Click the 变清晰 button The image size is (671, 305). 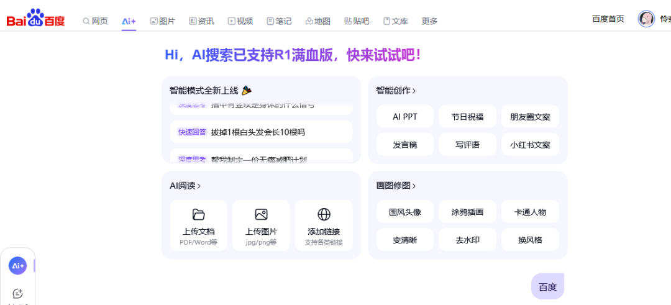tap(405, 240)
